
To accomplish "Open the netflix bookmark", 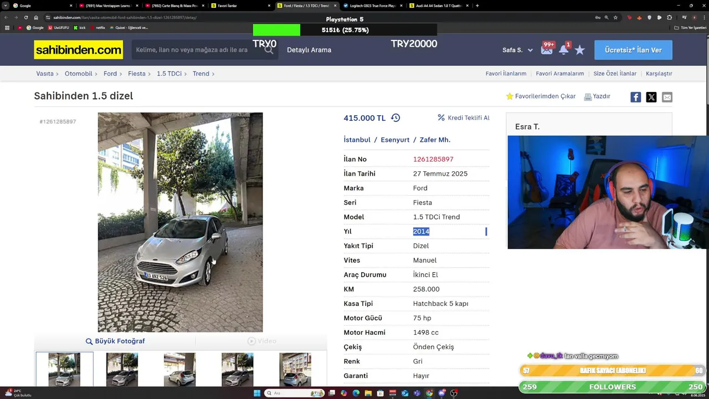I will [x=97, y=27].
